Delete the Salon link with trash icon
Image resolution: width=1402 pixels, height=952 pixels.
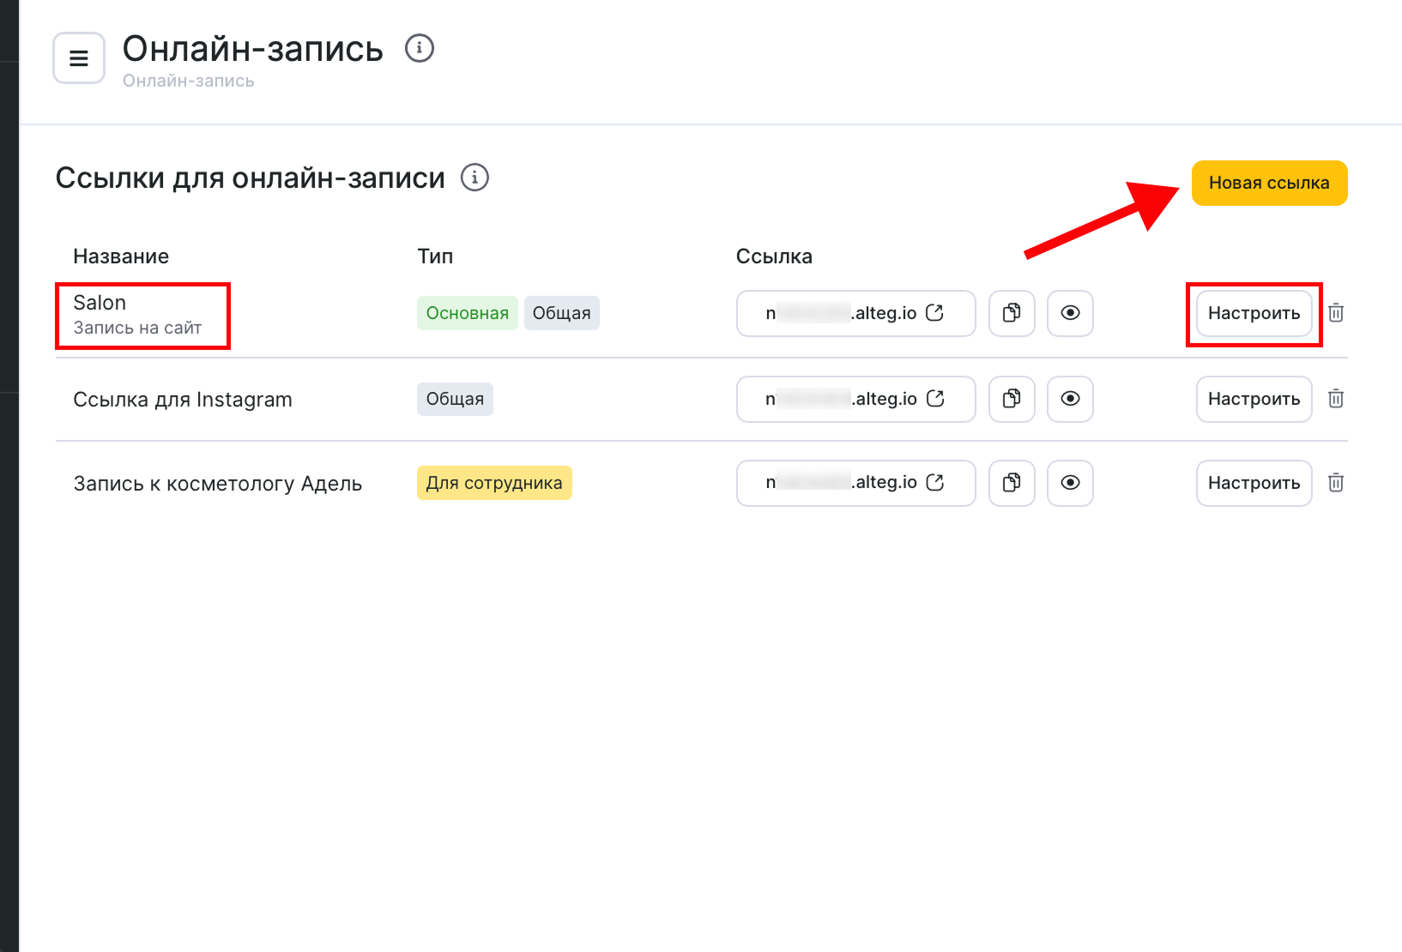[1335, 313]
